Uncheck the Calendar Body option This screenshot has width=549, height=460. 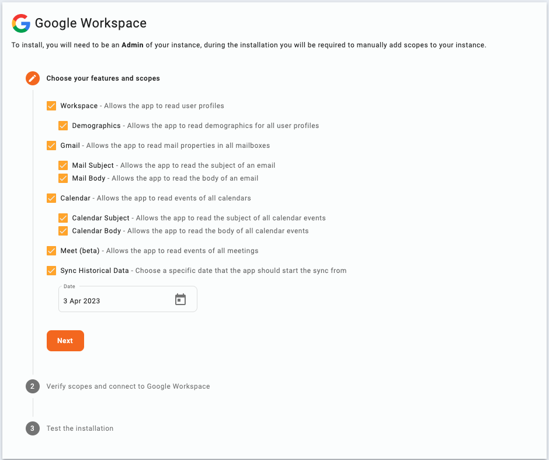63,230
